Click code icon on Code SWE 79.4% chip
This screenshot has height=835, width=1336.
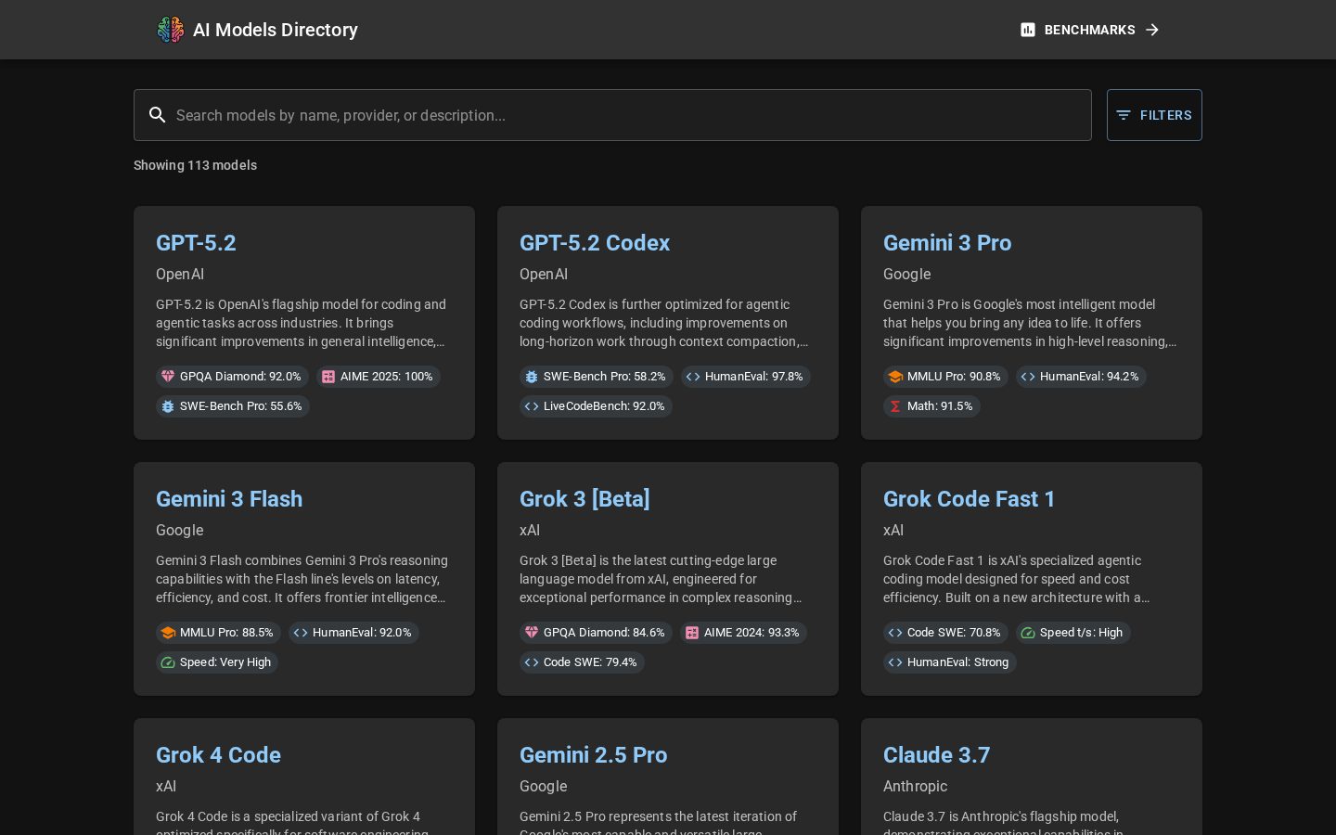pos(532,662)
